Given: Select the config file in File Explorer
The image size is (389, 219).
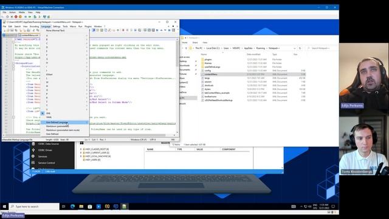Looking at the screenshot, I should coord(207,71).
